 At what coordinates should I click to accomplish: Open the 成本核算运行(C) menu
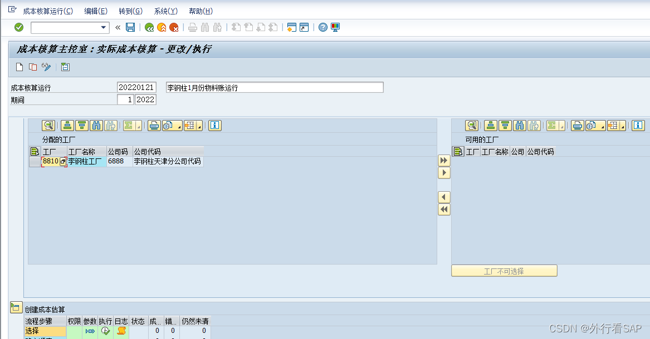(x=48, y=11)
